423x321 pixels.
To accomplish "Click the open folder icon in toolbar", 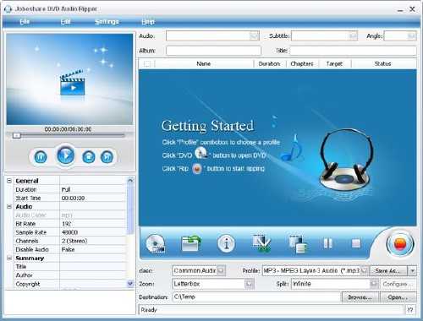I will coord(191,243).
